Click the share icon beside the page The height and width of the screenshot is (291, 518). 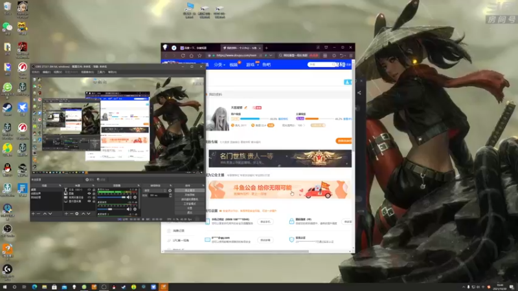click(x=359, y=92)
